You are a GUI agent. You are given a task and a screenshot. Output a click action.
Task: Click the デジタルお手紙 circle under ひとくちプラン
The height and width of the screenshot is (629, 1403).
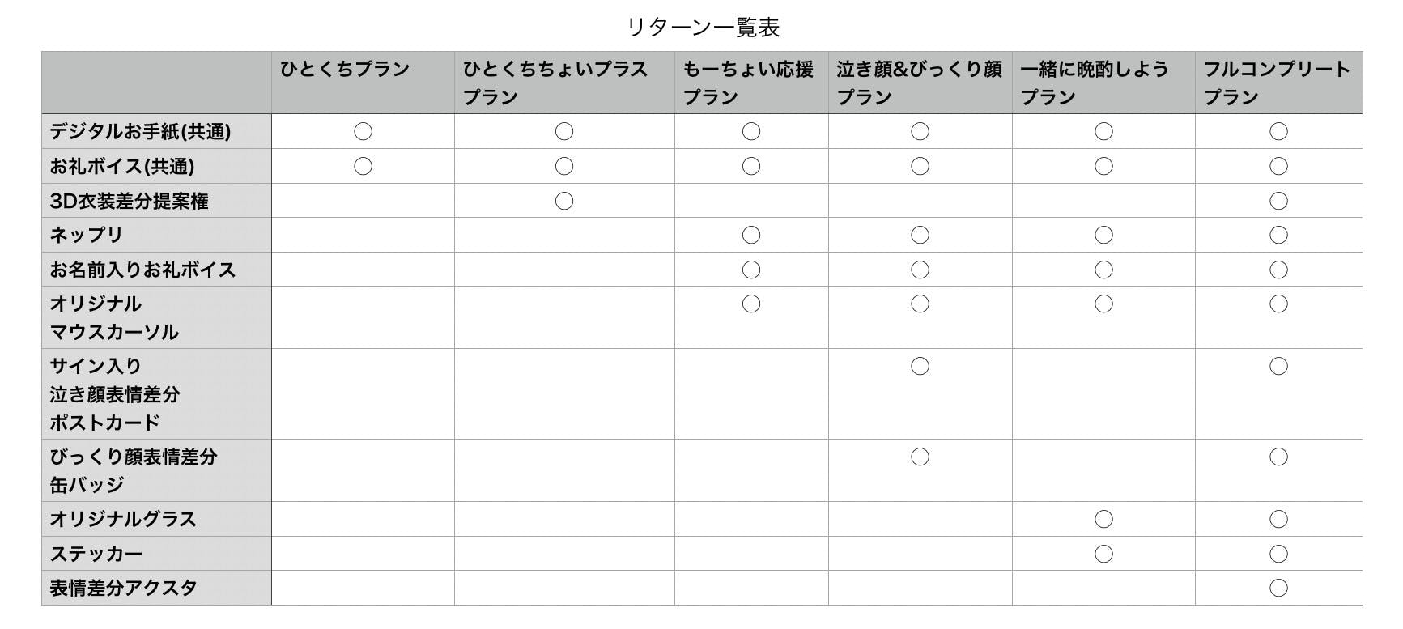point(363,131)
